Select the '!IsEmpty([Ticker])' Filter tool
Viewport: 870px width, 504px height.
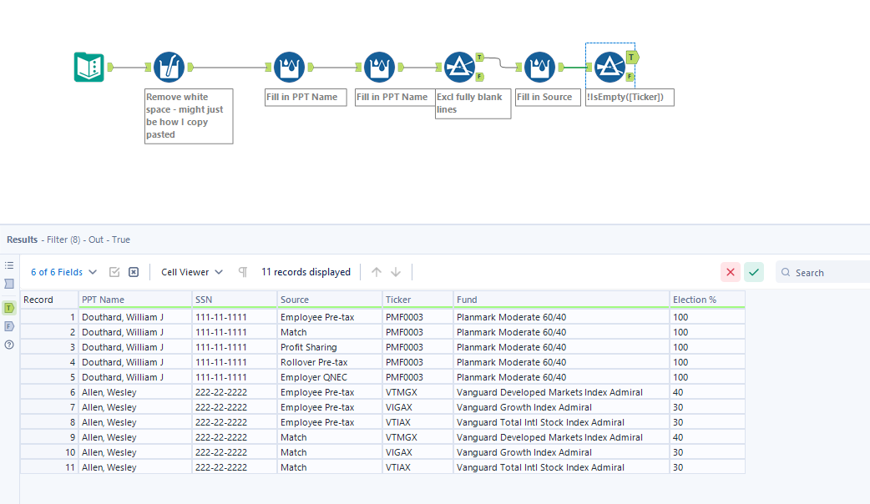point(609,67)
